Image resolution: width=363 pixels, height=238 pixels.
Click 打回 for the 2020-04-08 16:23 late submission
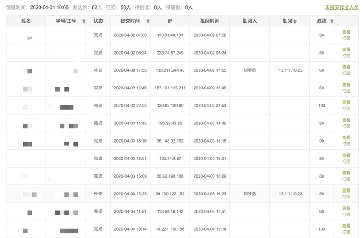click(346, 197)
